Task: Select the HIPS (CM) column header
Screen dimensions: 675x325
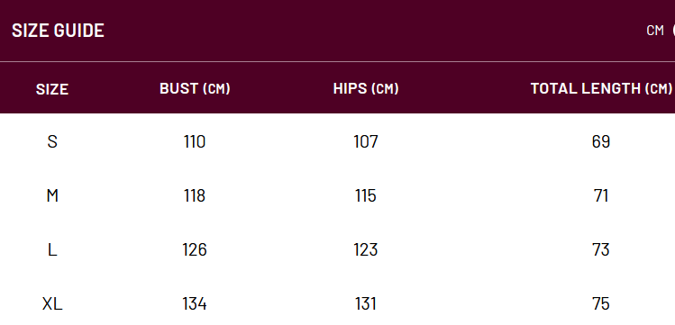Action: coord(366,88)
